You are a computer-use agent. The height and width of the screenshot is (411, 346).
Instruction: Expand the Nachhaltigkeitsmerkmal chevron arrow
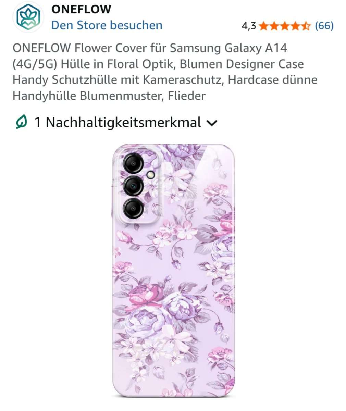[212, 123]
